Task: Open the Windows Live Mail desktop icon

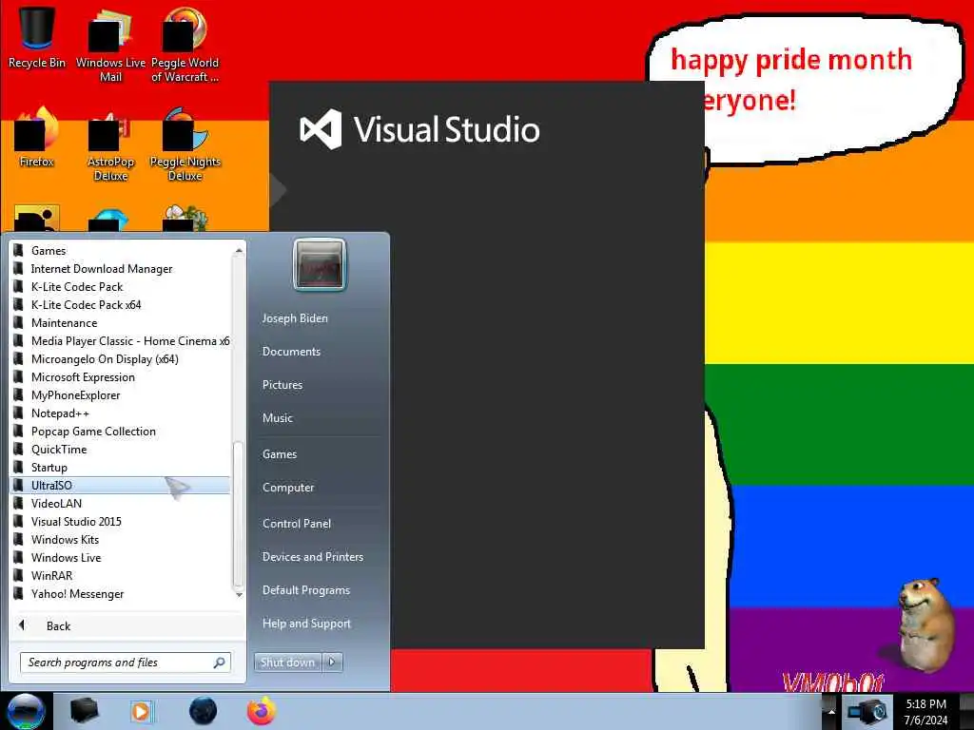Action: [x=110, y=45]
